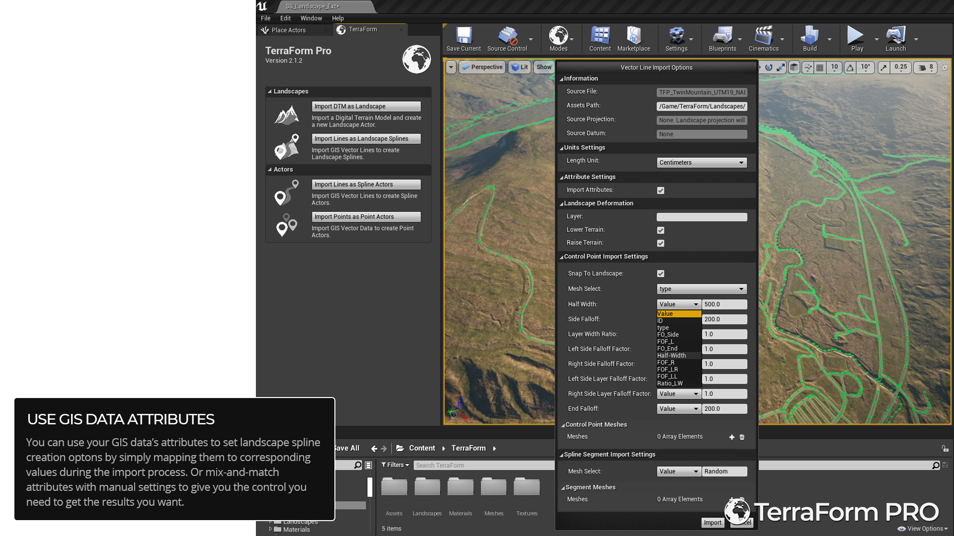Toggle the Snap To Landscape checkbox
This screenshot has width=954, height=536.
(x=660, y=273)
